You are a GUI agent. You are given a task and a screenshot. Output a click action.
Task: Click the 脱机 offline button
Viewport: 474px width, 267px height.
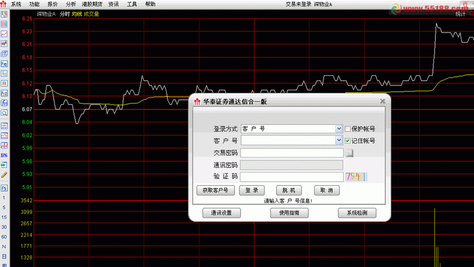tap(289, 190)
